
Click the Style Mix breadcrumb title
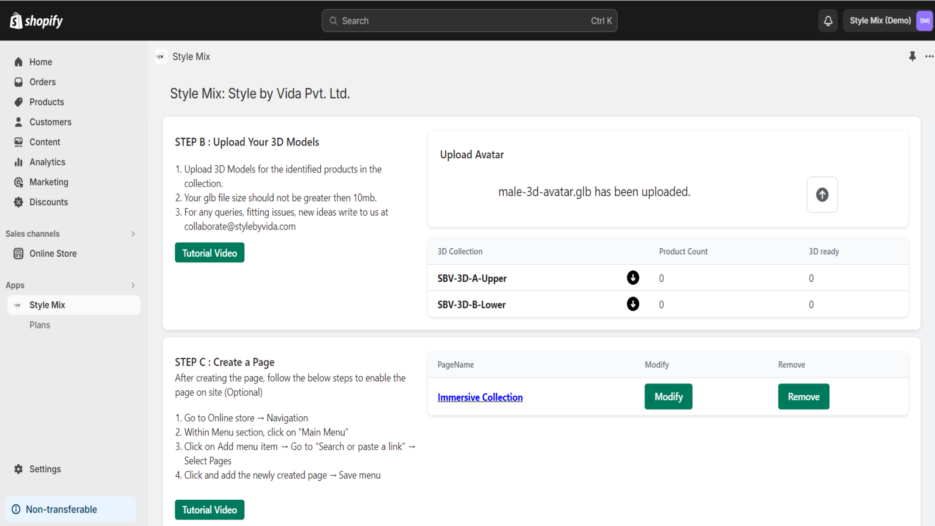(x=191, y=57)
